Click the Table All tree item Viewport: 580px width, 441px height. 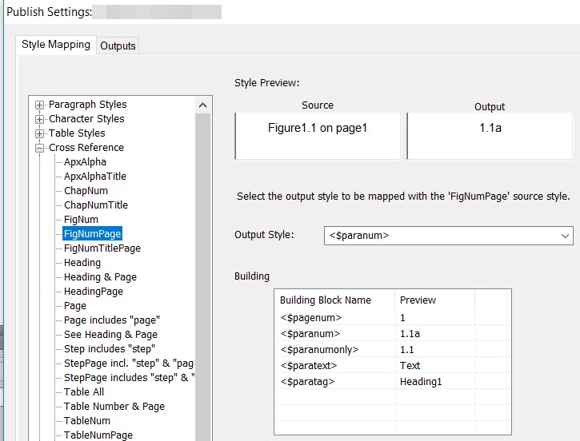point(84,392)
